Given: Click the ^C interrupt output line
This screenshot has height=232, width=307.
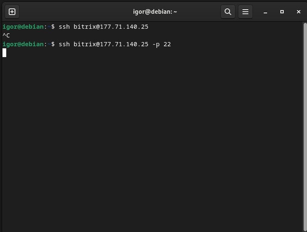Looking at the screenshot, I should 6,35.
